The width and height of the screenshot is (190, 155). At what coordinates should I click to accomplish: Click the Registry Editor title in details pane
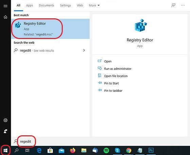140,40
